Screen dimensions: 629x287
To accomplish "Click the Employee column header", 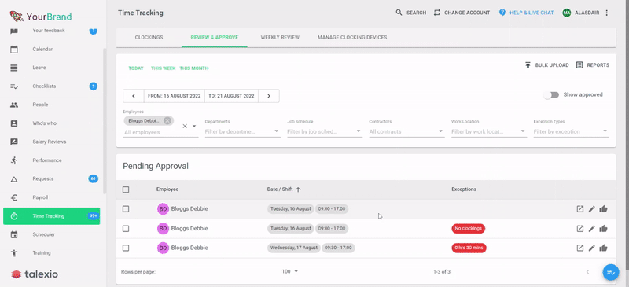I will coord(167,189).
